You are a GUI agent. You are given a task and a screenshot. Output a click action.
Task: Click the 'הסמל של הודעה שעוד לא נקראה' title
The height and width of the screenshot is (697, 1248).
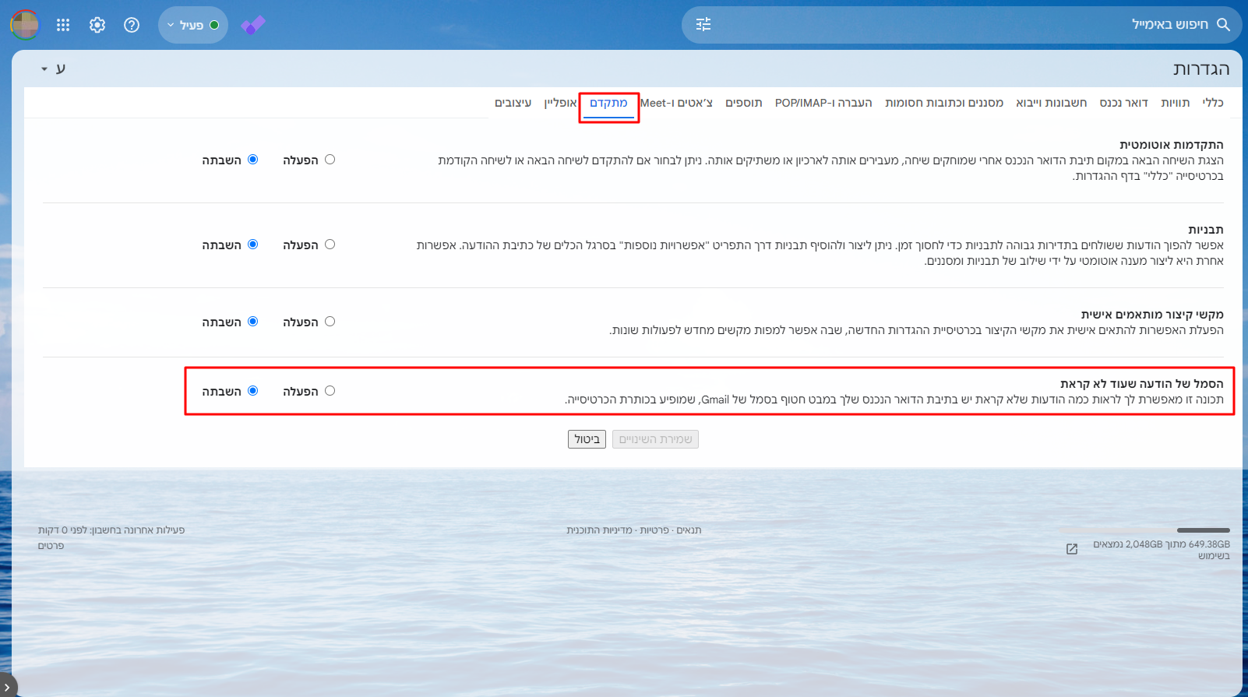(x=1142, y=384)
